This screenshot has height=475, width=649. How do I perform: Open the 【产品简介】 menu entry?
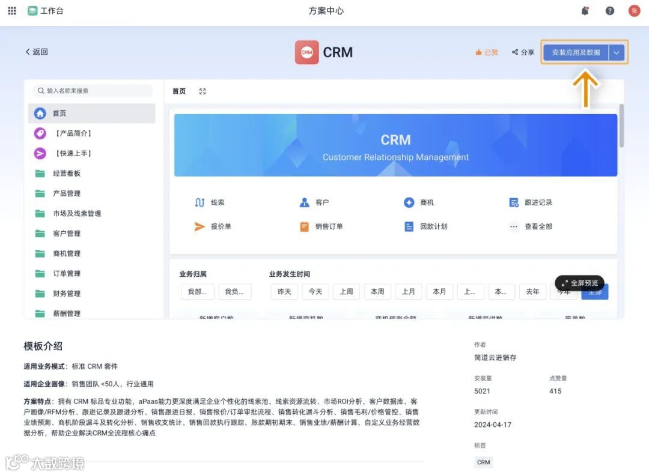tap(92, 133)
